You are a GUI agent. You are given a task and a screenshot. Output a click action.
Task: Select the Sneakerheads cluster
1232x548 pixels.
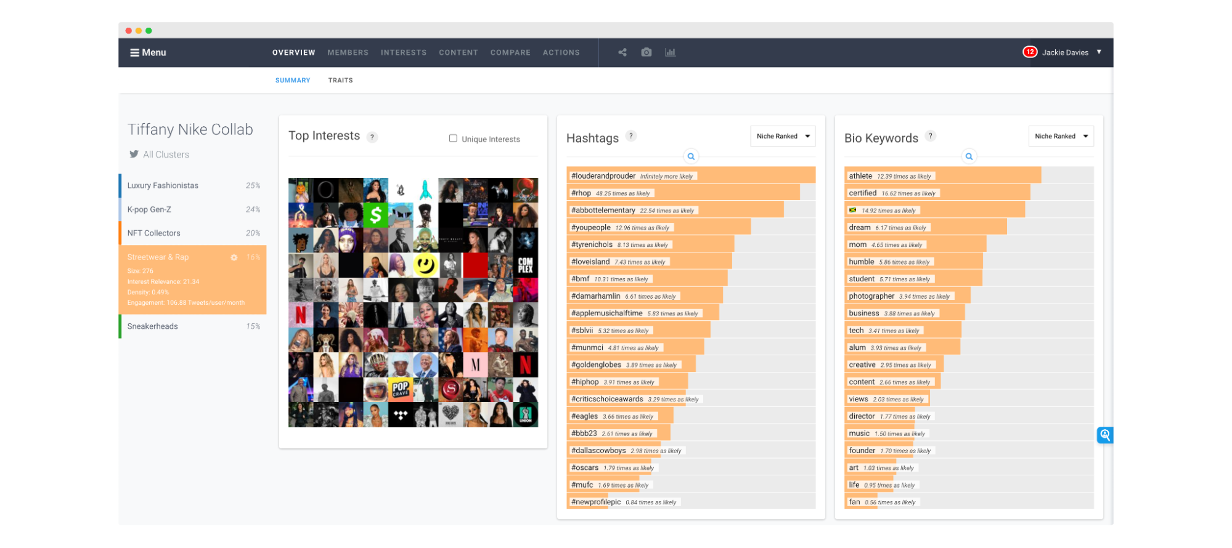pyautogui.click(x=193, y=326)
